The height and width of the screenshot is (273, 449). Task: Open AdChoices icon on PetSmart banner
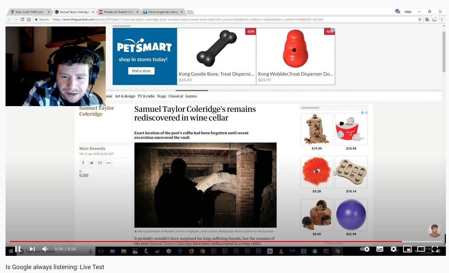point(333,30)
